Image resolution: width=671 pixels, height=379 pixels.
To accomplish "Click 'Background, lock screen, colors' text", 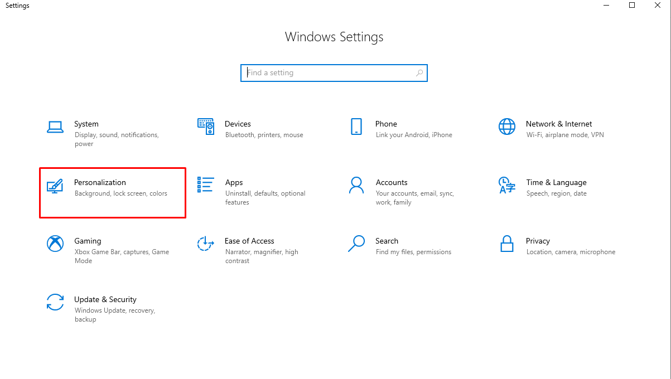I will (x=120, y=193).
